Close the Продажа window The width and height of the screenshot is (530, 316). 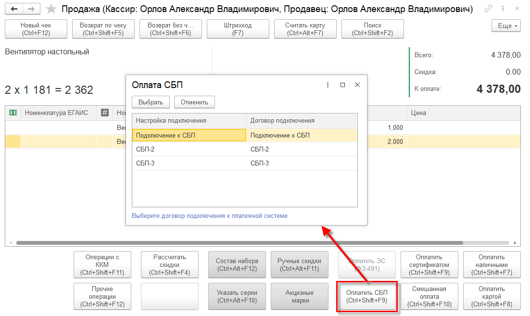tap(517, 9)
